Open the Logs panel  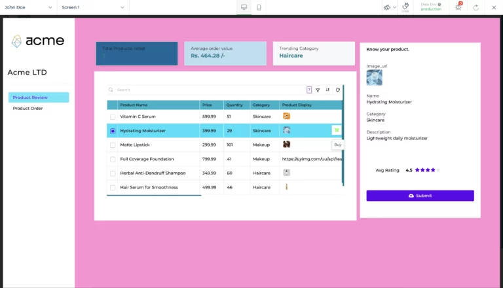click(405, 7)
